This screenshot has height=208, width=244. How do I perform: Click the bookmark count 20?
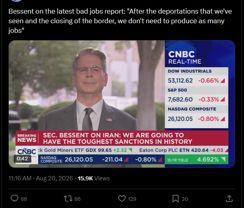(185, 199)
